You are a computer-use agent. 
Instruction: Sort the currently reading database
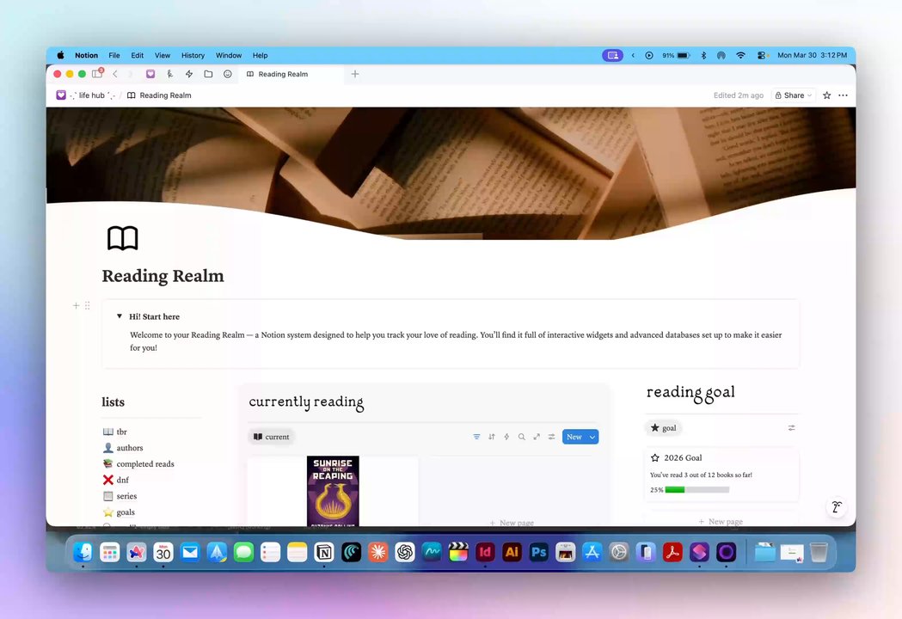click(x=492, y=437)
